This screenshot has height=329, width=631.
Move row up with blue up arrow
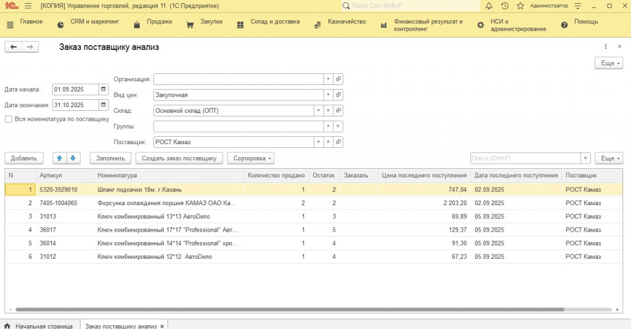[x=60, y=158]
